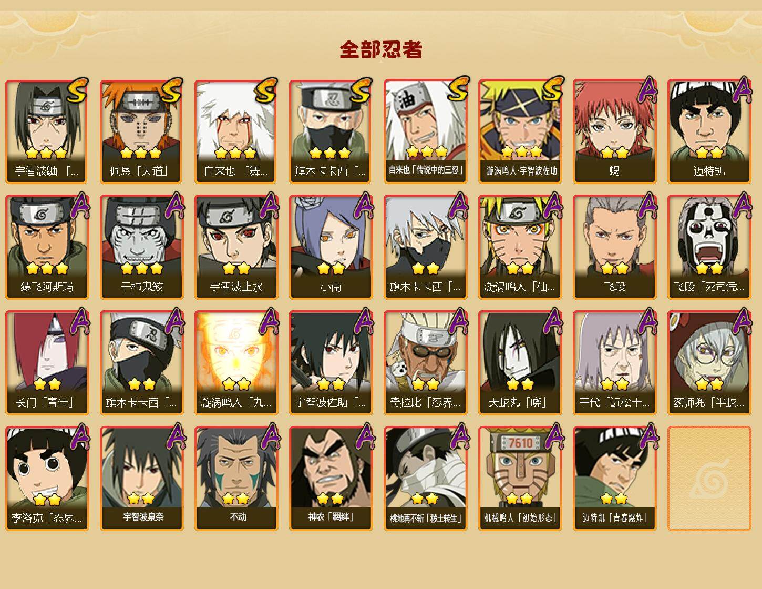Open the 蝎 character card
The height and width of the screenshot is (589, 762).
(614, 131)
